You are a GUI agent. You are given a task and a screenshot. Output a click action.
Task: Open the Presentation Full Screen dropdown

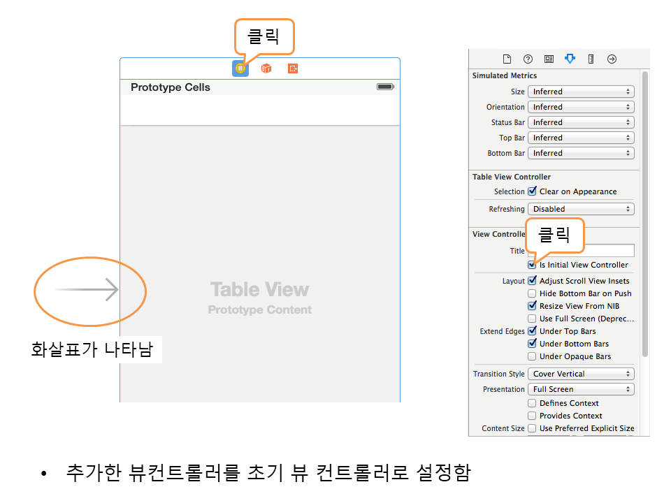(581, 389)
